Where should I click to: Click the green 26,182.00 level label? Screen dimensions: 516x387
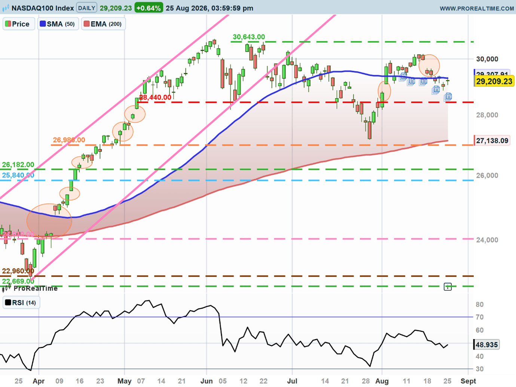coord(18,165)
